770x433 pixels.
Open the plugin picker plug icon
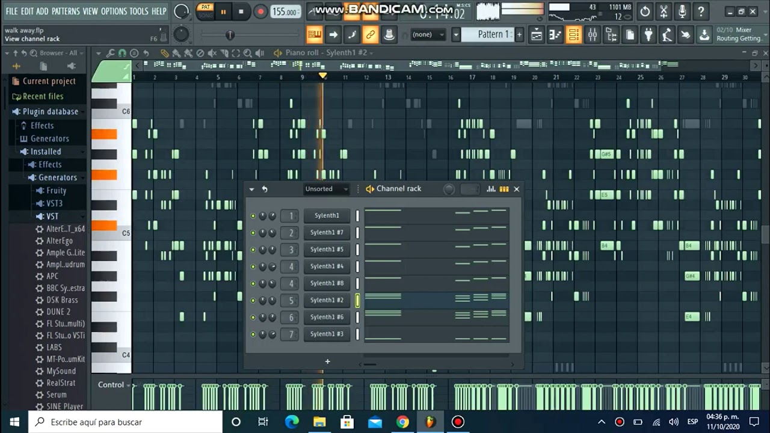tap(648, 35)
